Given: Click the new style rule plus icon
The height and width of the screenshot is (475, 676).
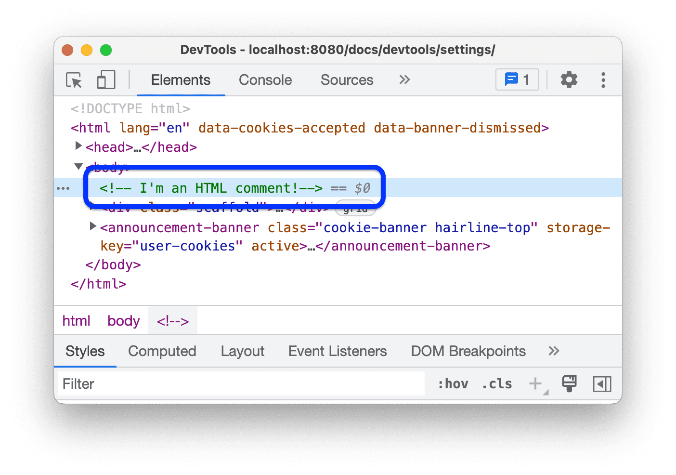Looking at the screenshot, I should pos(536,383).
